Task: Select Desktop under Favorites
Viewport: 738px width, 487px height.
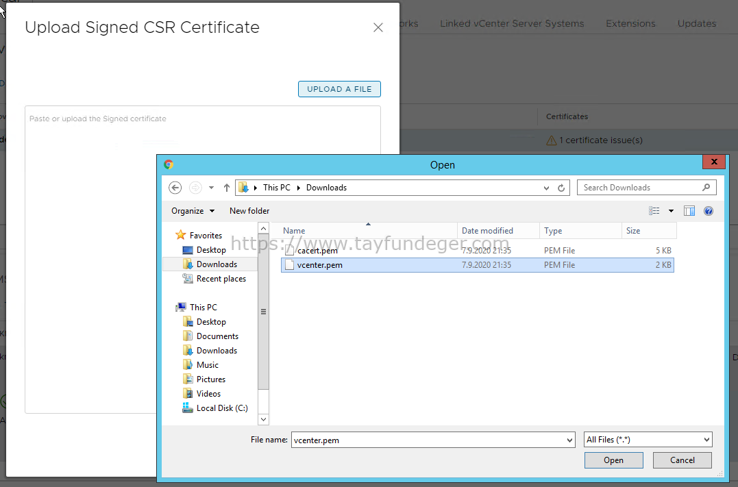Action: tap(211, 250)
